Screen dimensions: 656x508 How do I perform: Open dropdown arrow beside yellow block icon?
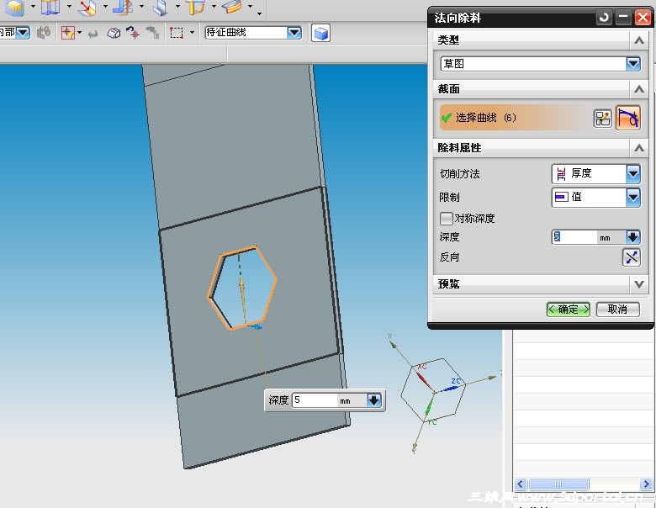click(33, 6)
